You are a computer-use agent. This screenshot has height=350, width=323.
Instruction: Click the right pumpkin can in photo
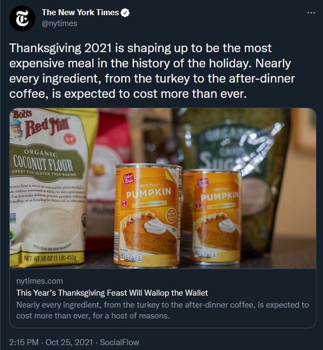tap(212, 216)
